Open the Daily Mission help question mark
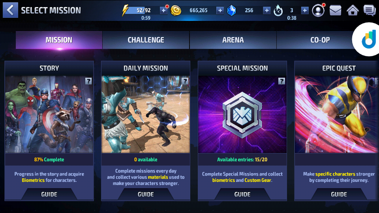Viewport: 379px width, 213px height. tap(185, 81)
